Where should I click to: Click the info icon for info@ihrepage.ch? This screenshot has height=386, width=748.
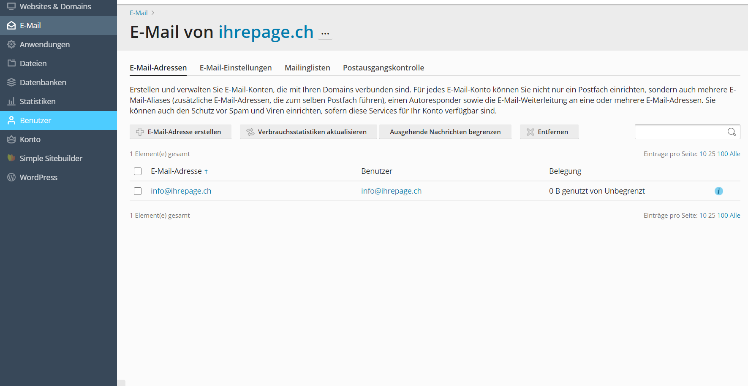coord(718,191)
